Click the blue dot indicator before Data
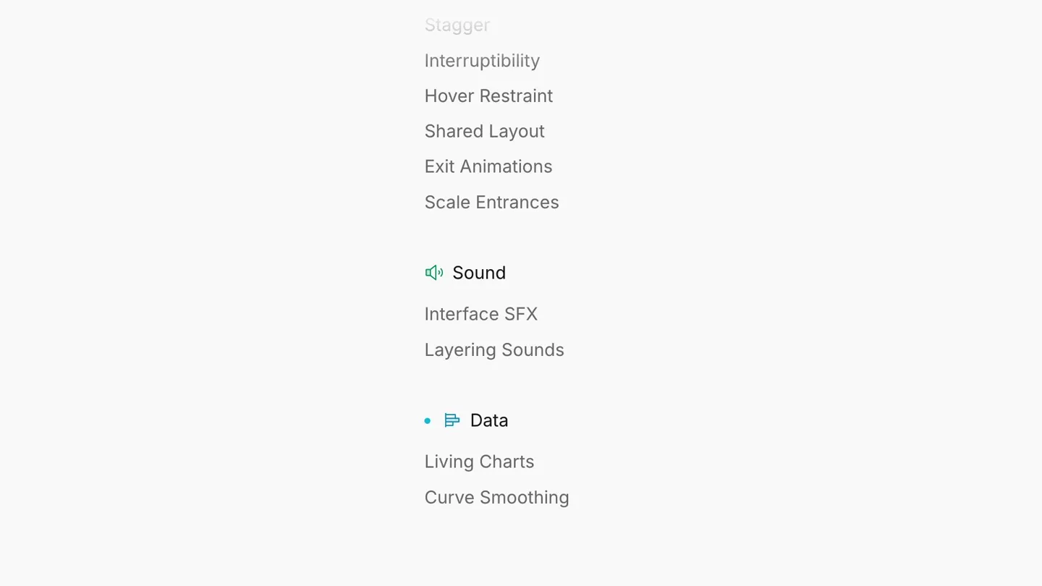 (x=428, y=420)
